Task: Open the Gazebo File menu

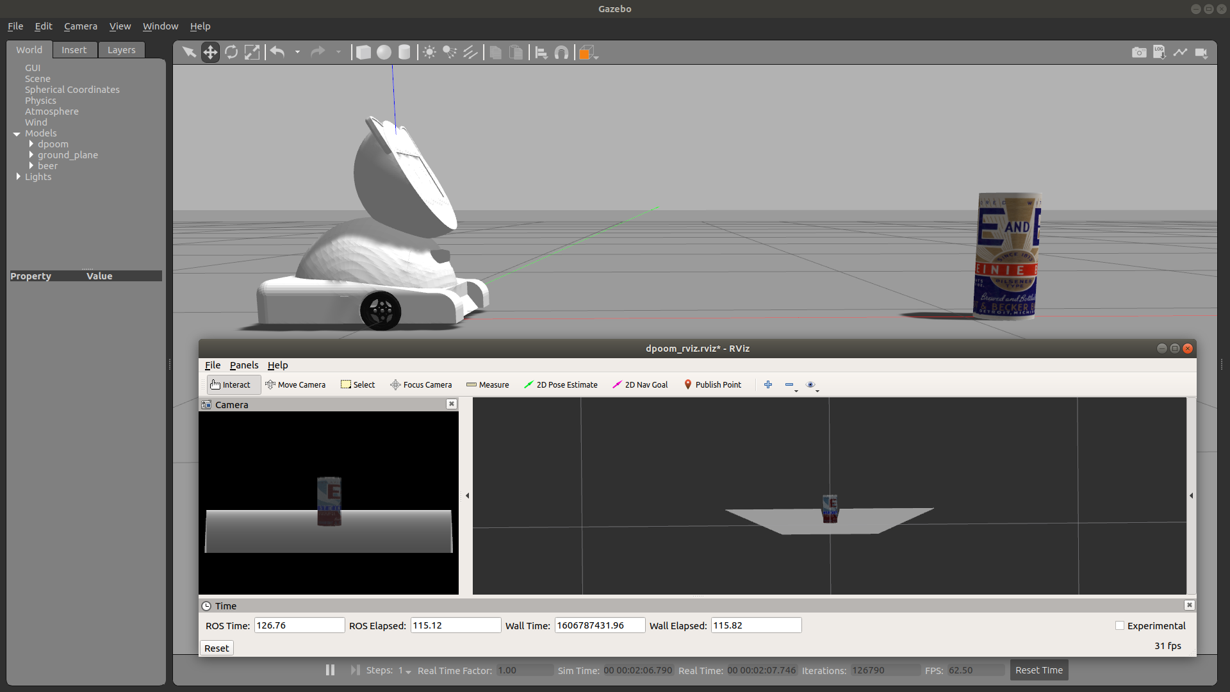Action: (15, 26)
